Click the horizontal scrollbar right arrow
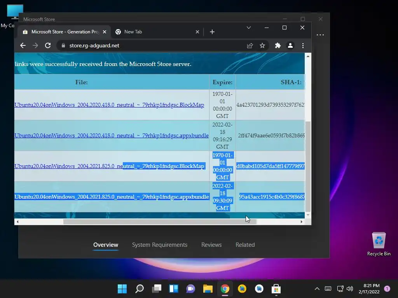398x298 pixels. 301,222
